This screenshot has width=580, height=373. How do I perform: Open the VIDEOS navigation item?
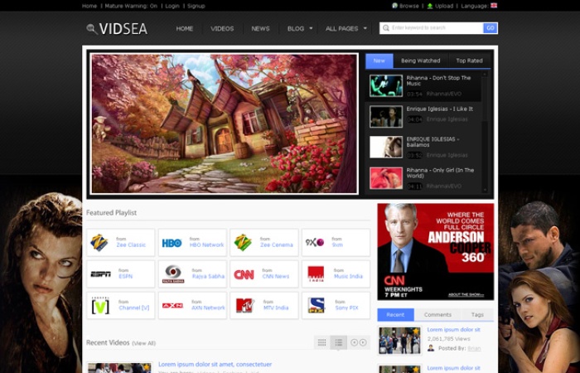coord(222,28)
